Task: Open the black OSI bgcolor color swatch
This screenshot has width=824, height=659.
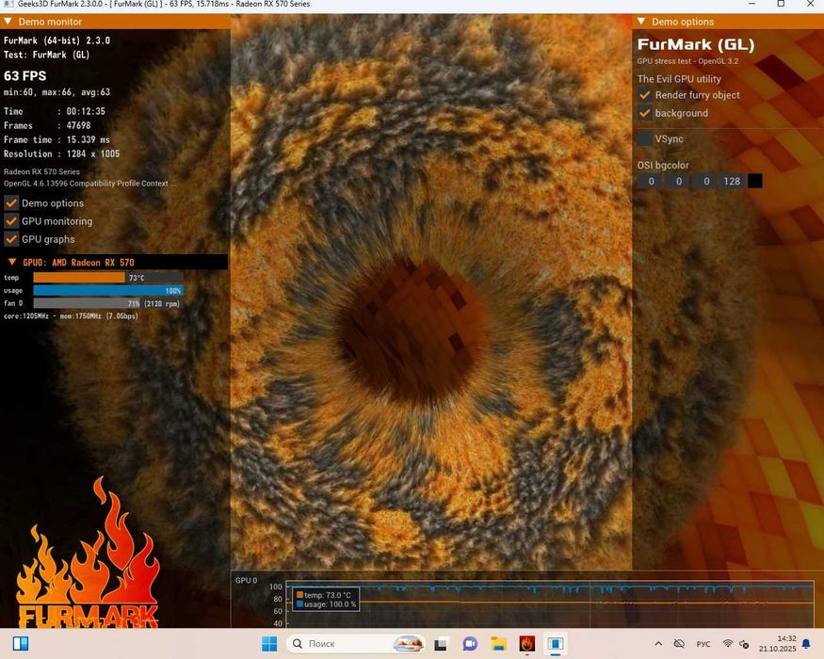Action: pos(754,182)
